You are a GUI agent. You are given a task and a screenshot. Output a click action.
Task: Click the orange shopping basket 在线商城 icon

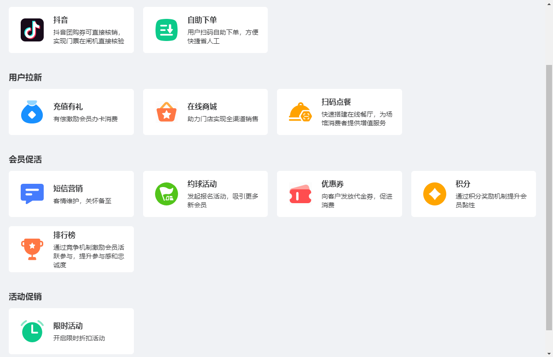point(166,112)
